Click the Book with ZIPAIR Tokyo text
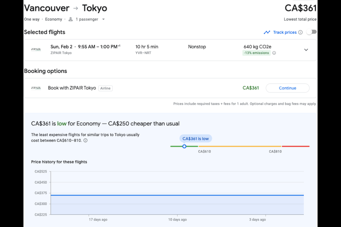 (x=72, y=88)
